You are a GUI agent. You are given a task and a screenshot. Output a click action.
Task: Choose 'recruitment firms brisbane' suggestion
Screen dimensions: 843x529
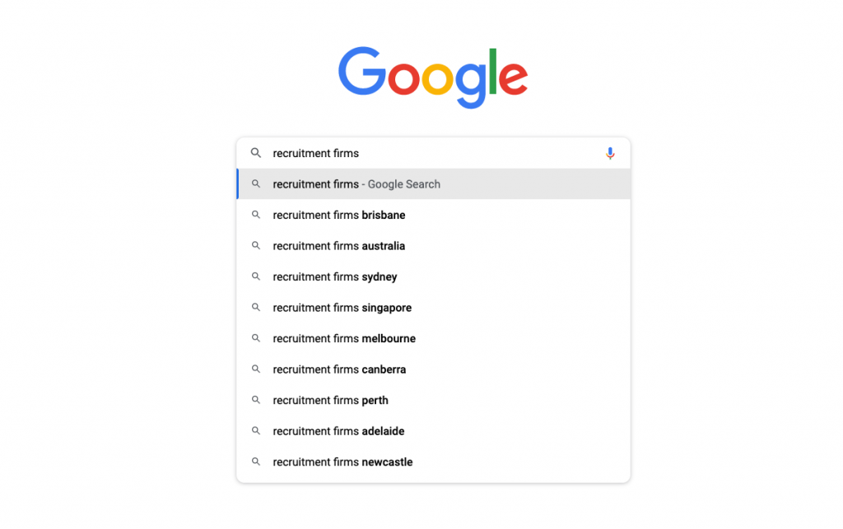point(433,215)
